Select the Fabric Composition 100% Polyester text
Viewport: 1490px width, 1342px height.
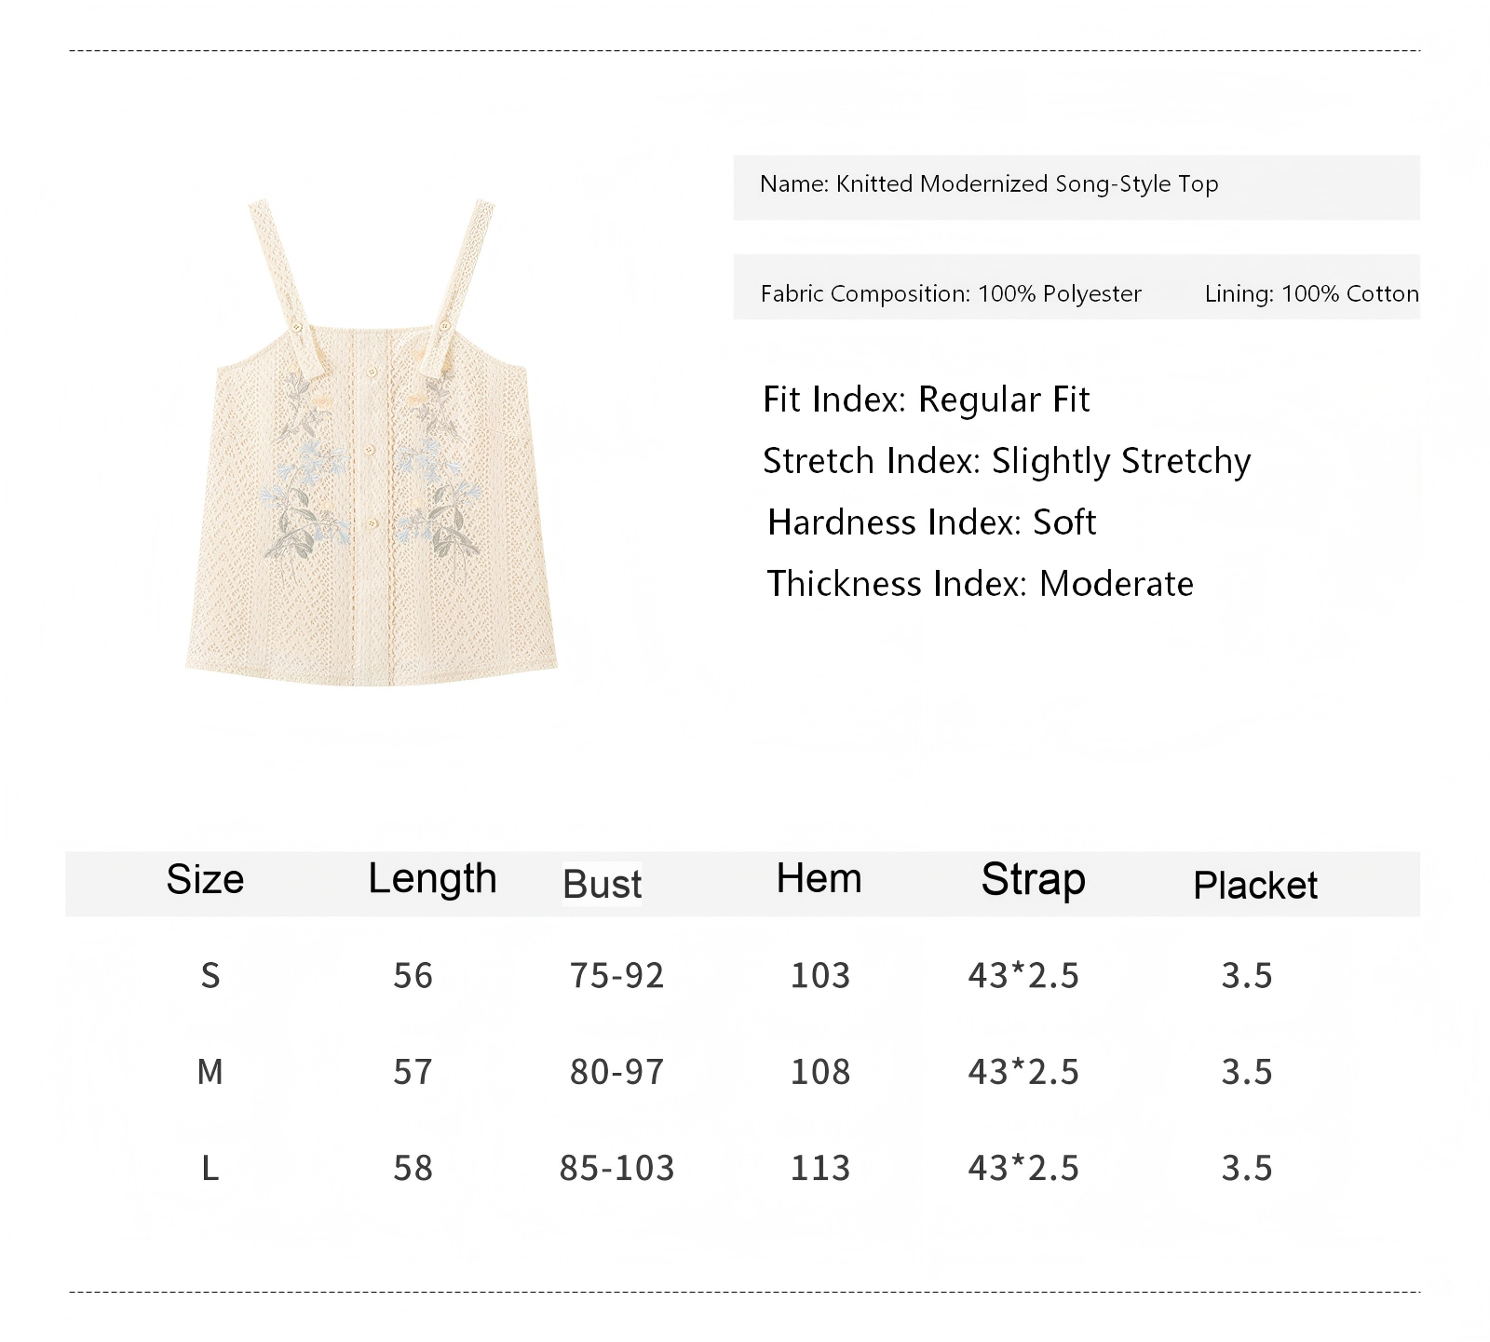pos(950,294)
